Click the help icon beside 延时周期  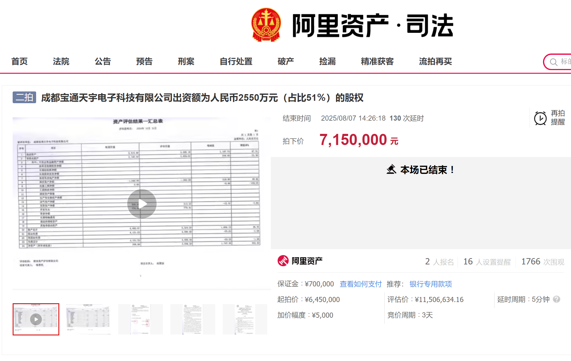point(557,299)
